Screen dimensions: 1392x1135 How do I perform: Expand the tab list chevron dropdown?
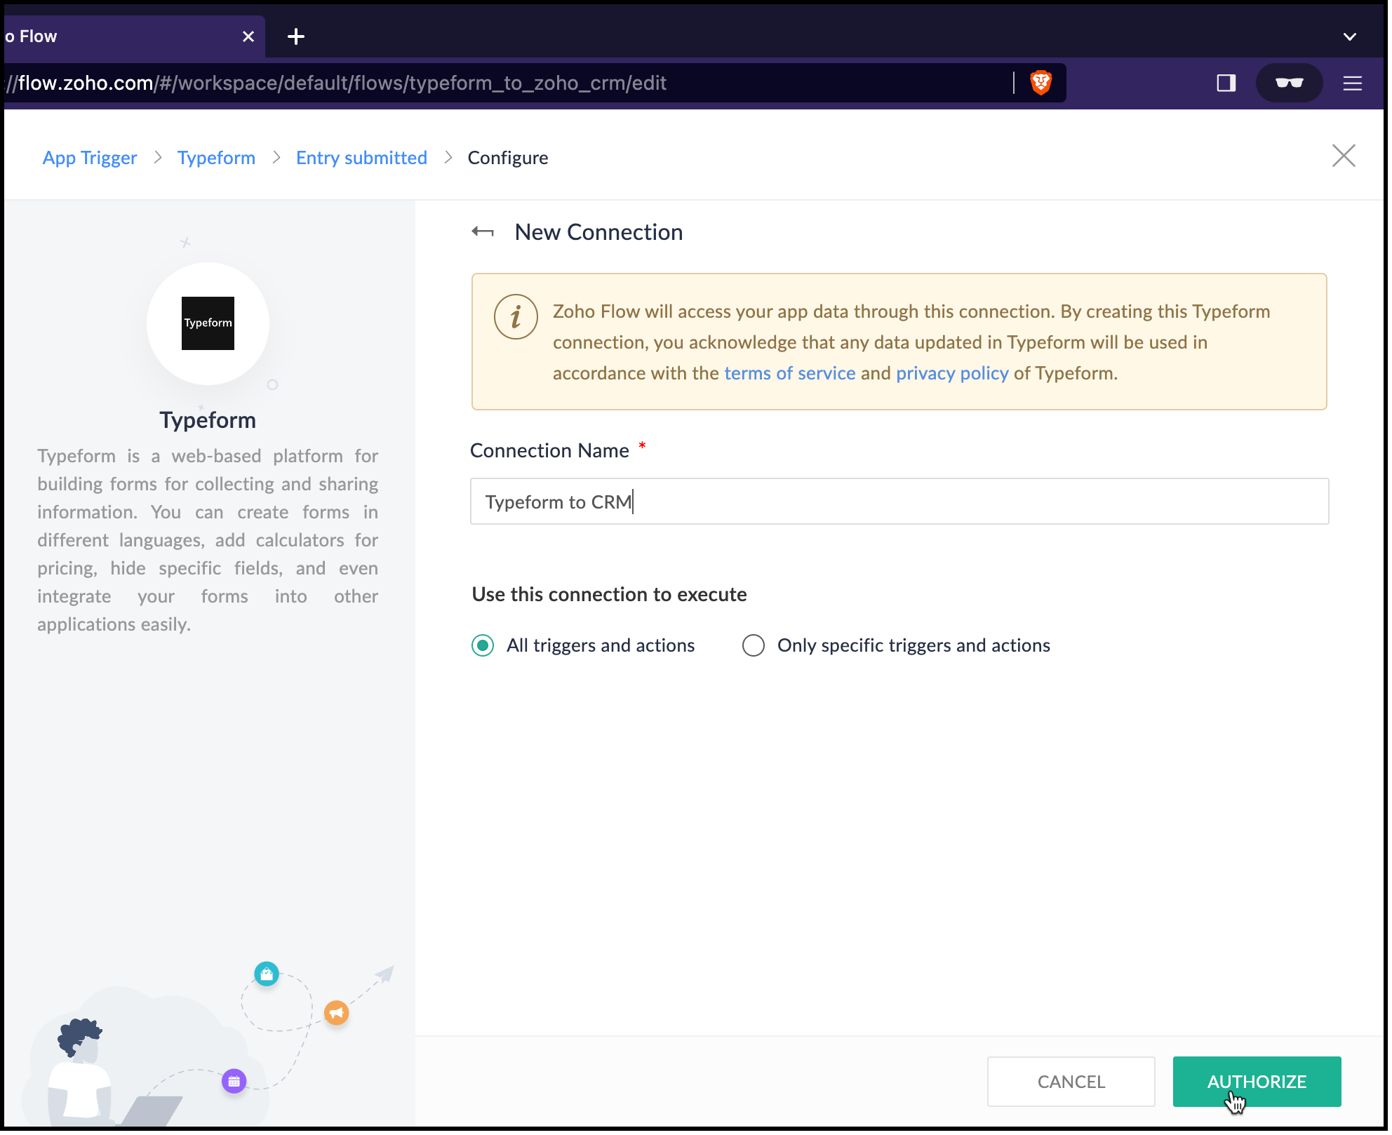pyautogui.click(x=1349, y=36)
